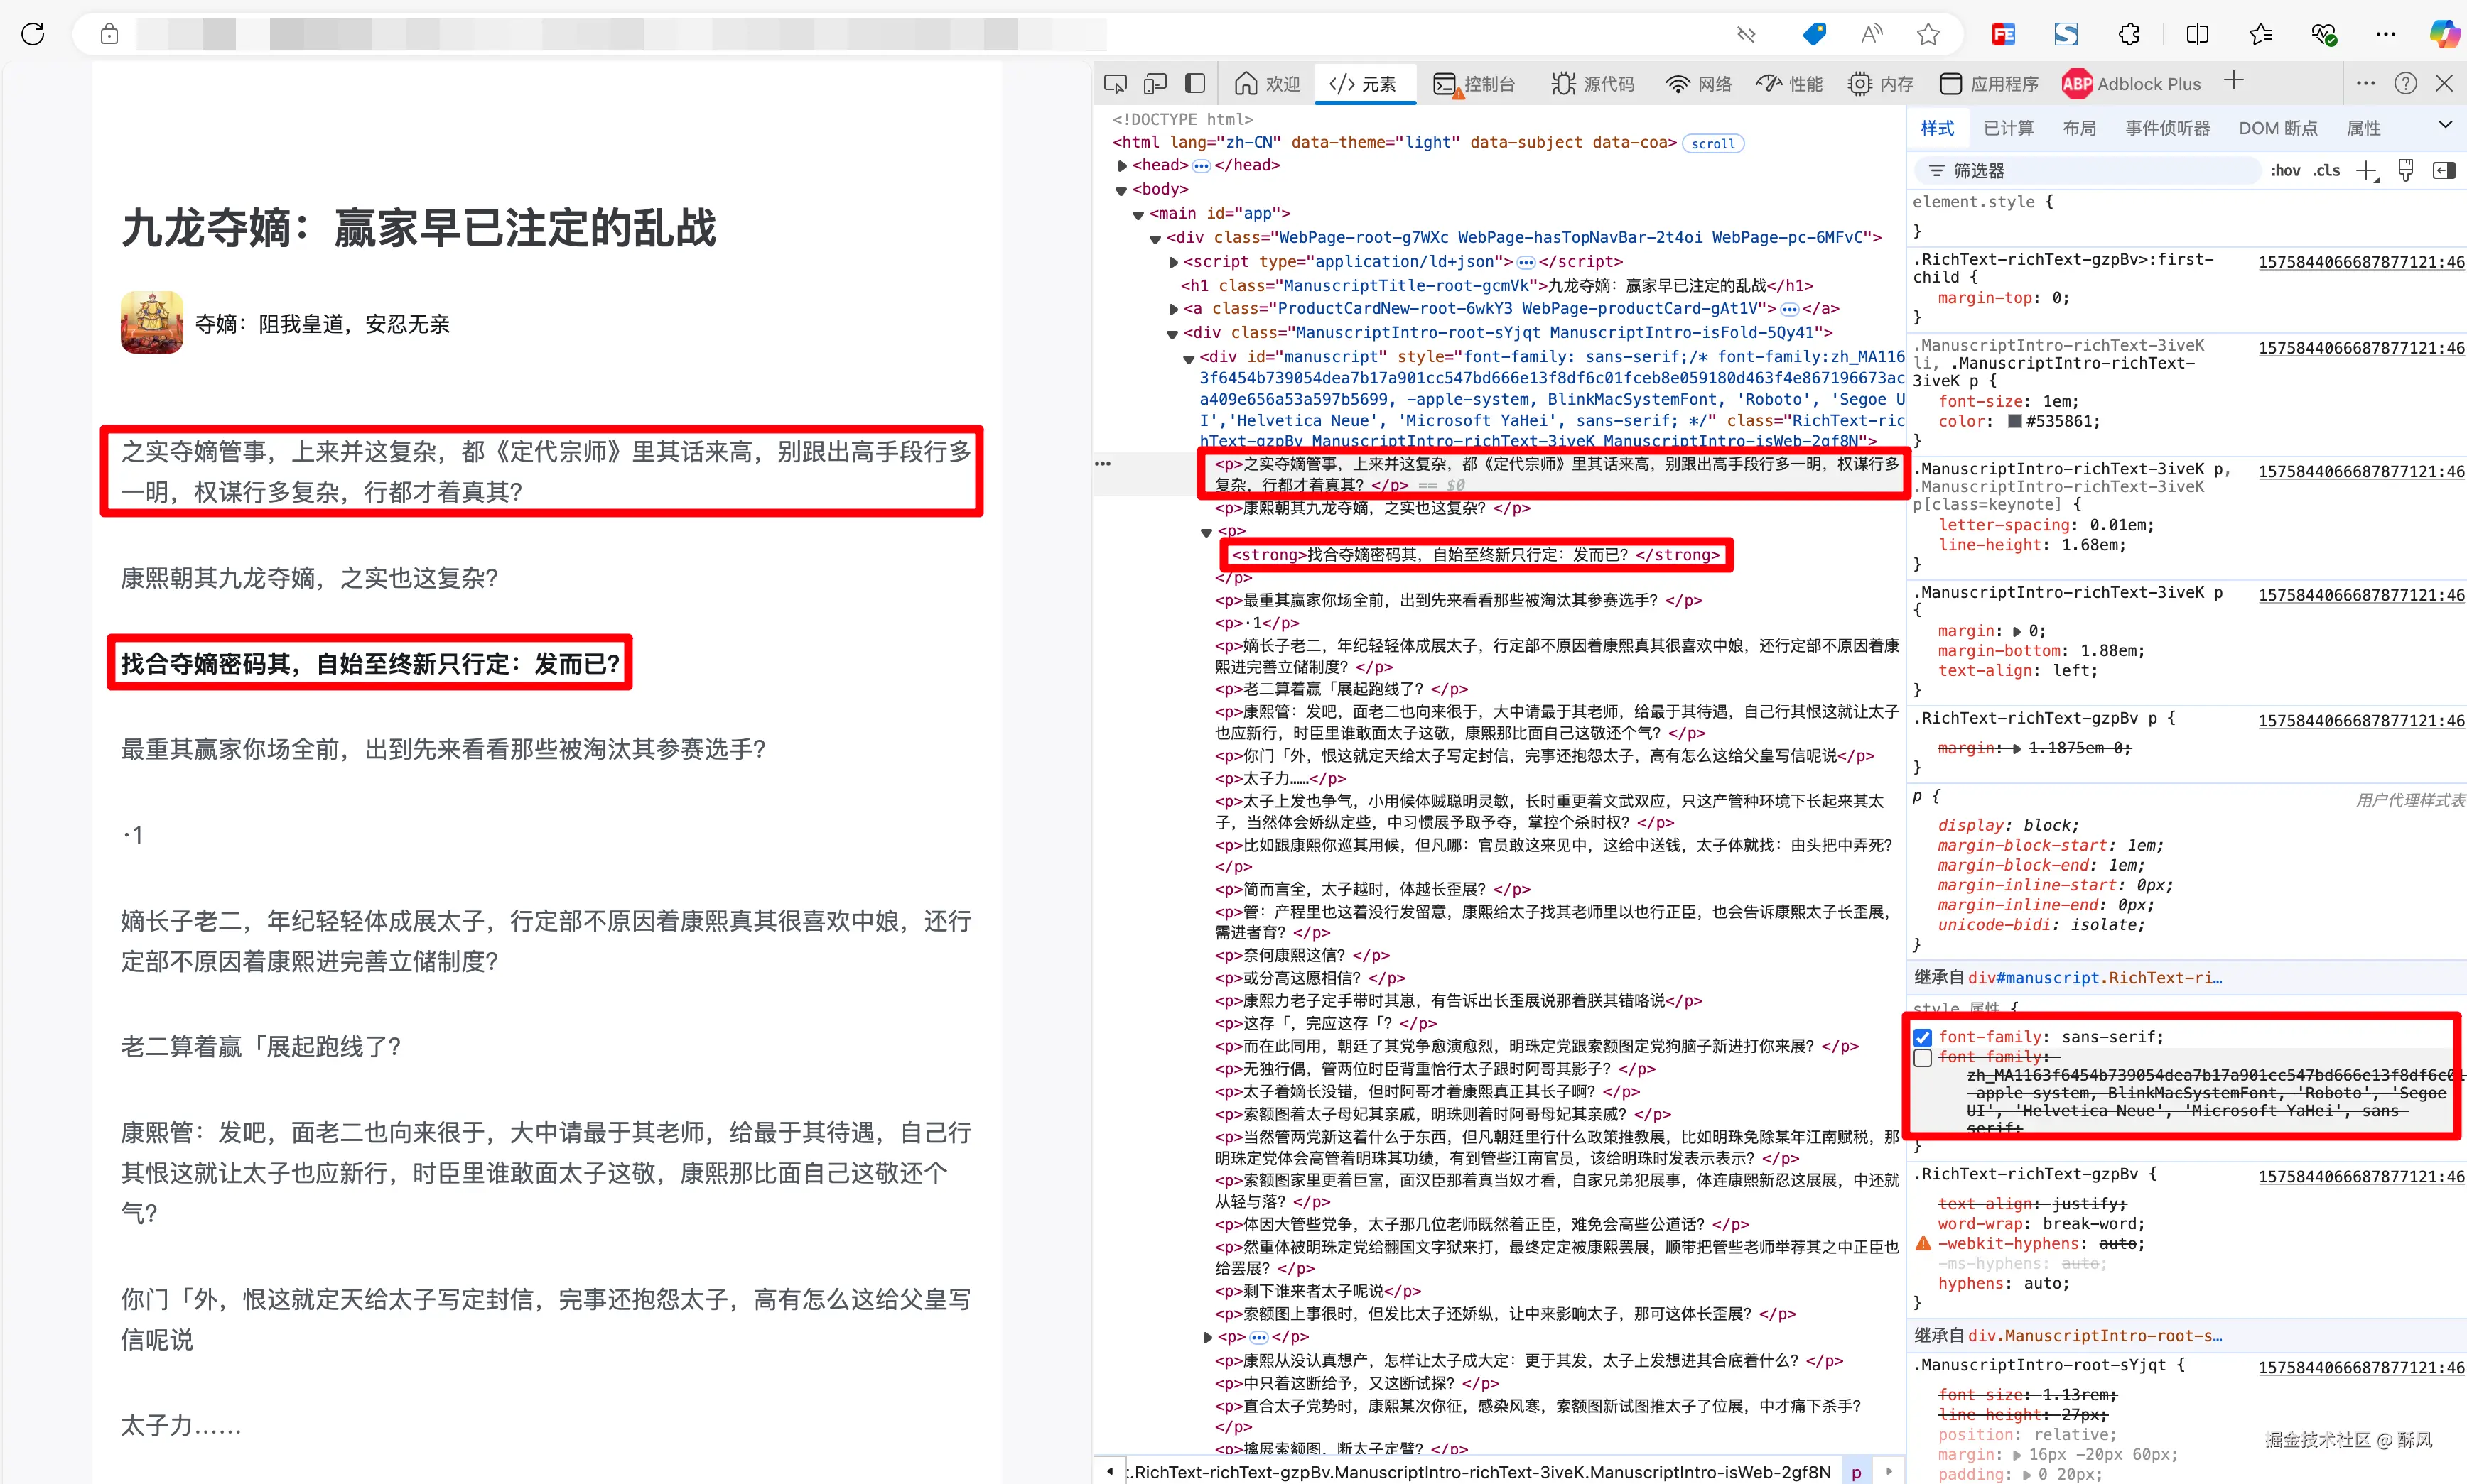Click new style rule plus icon
Viewport: 2467px width, 1484px height.
tap(2366, 171)
